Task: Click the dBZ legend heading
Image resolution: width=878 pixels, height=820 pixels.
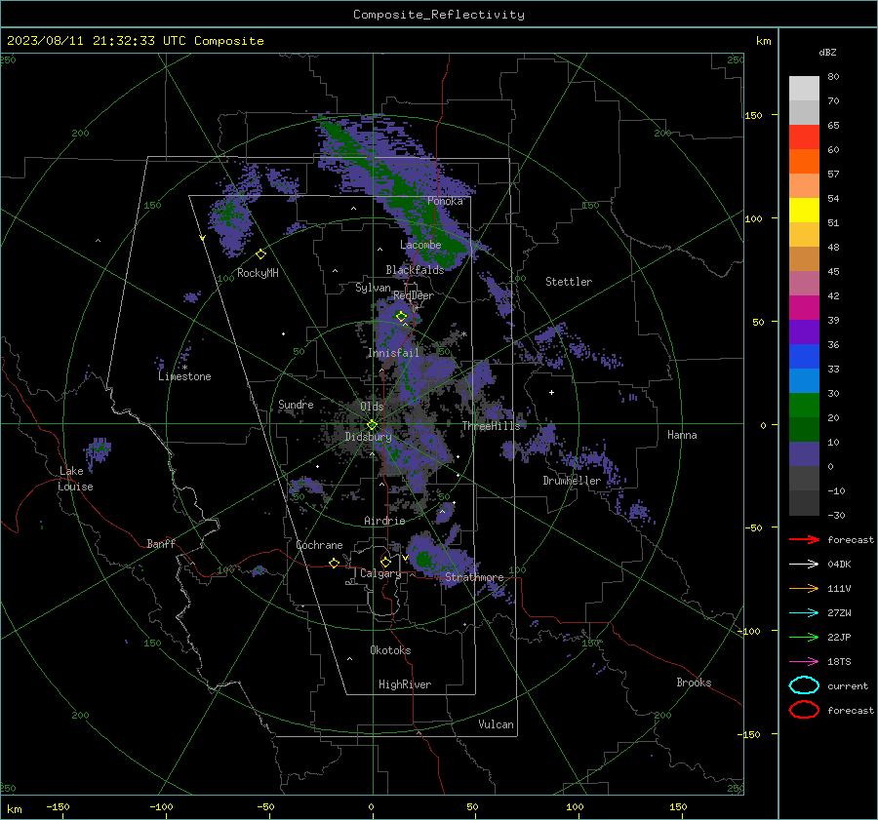Action: tap(827, 52)
